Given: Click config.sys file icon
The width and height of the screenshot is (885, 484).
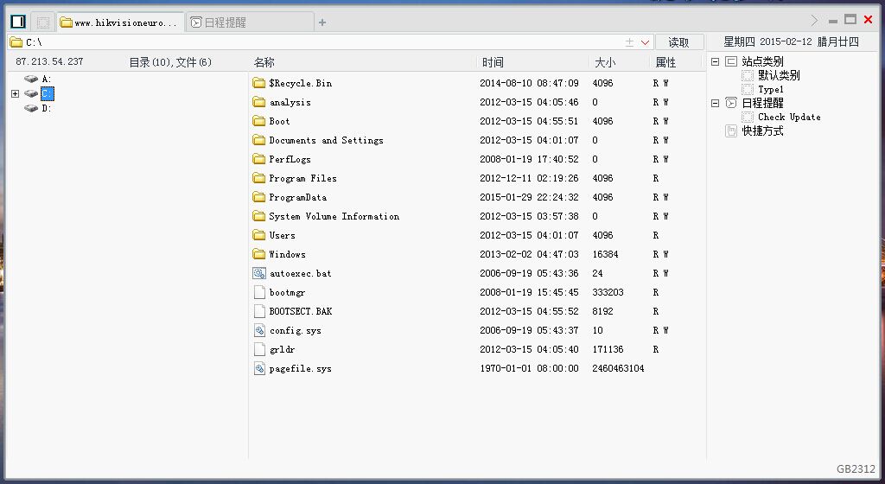Looking at the screenshot, I should point(259,330).
